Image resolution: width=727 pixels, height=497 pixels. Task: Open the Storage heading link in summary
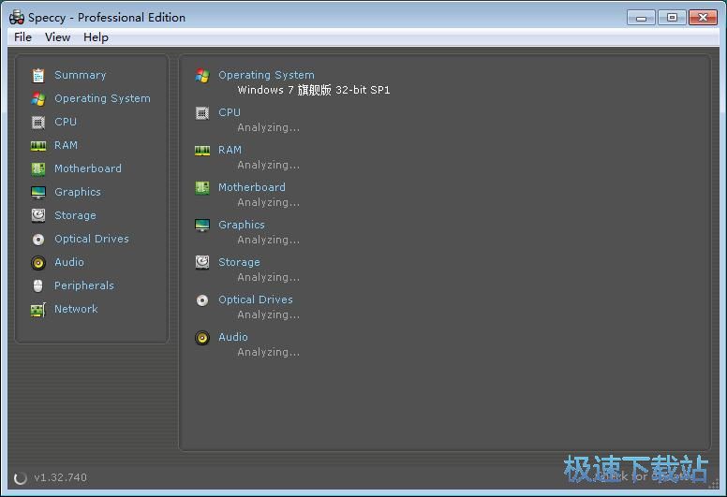click(239, 262)
